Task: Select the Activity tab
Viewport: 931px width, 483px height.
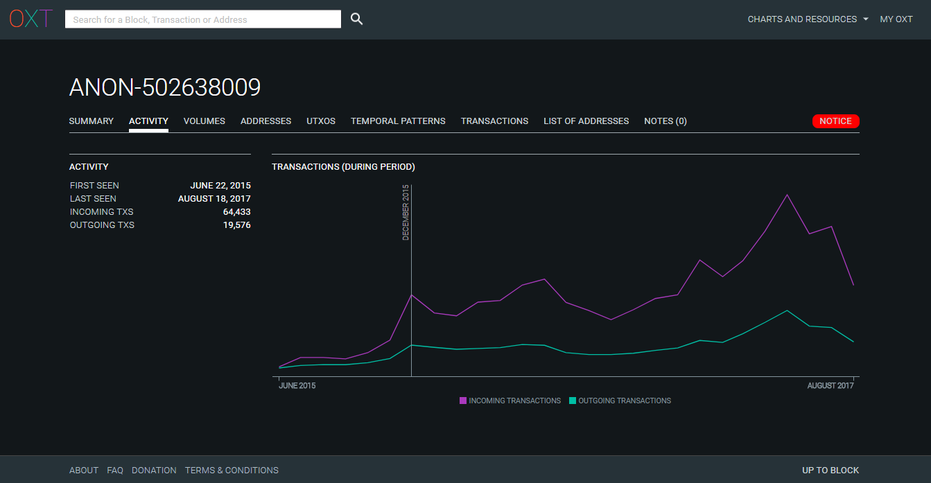Action: [148, 121]
